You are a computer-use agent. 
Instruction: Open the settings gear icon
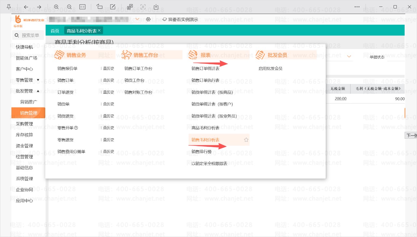pos(148,19)
